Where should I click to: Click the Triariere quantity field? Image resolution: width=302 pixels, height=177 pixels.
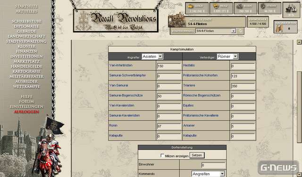[x=243, y=86]
